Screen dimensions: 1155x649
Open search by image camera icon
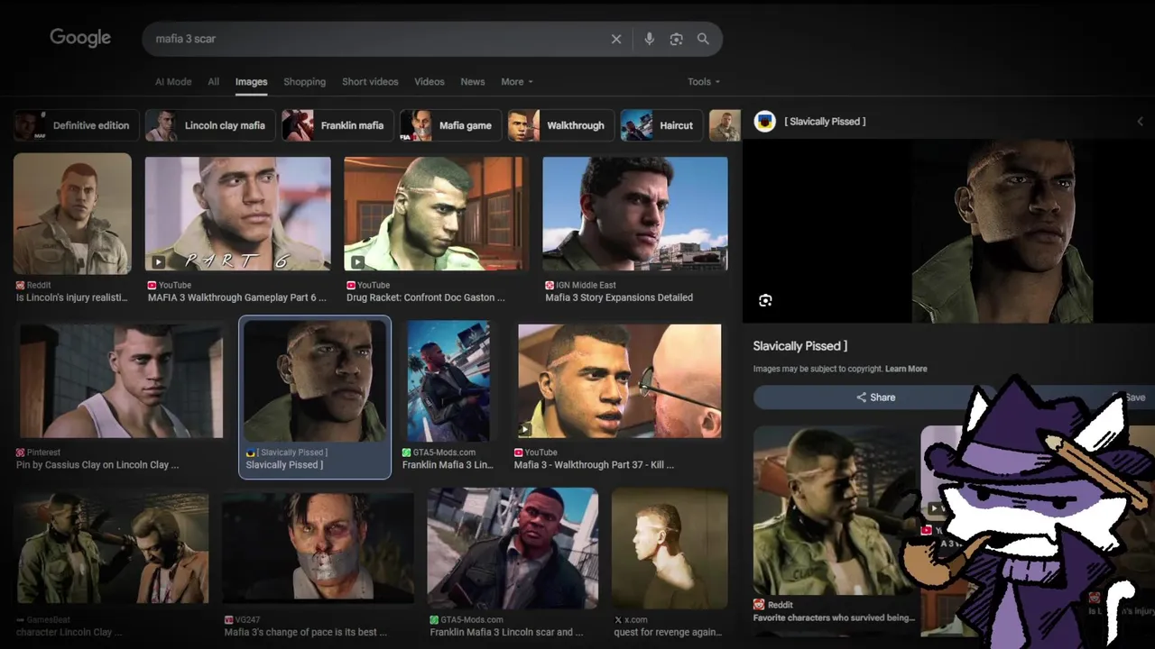click(x=676, y=39)
